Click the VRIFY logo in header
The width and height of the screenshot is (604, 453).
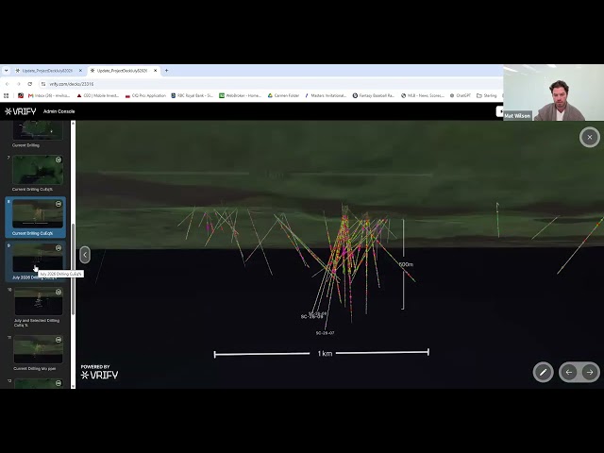pos(21,111)
